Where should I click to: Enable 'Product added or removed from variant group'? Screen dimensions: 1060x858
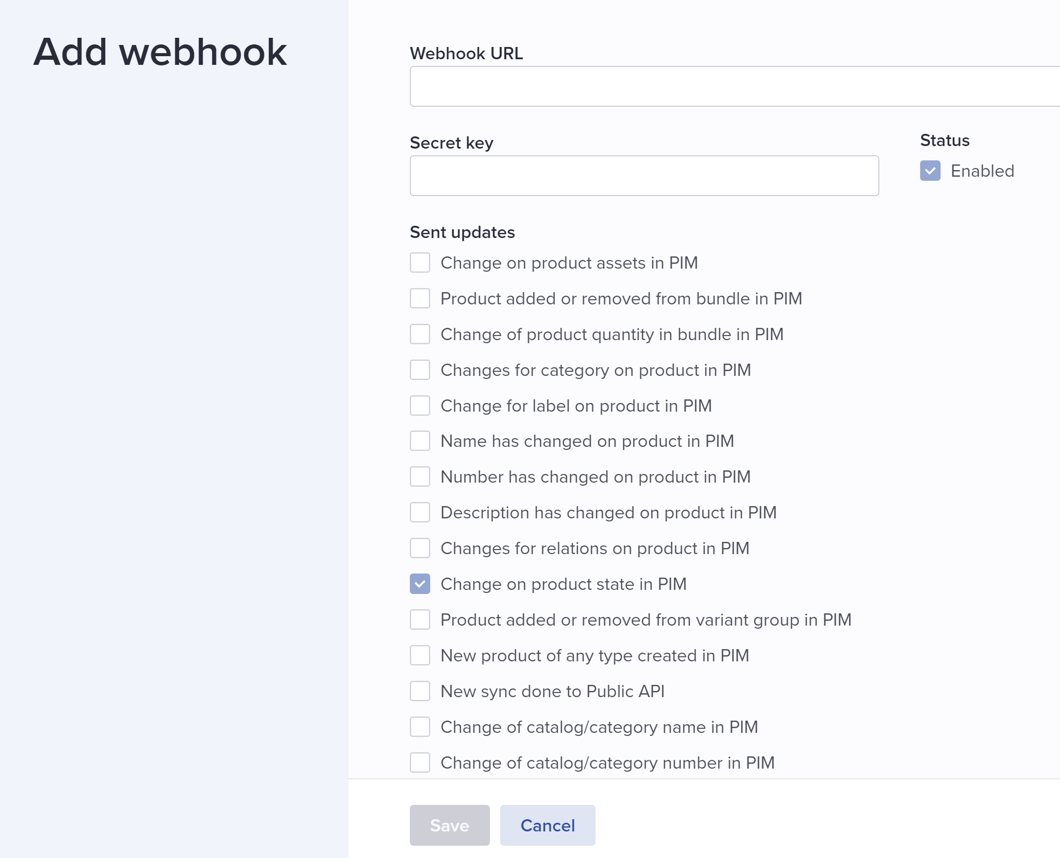(420, 619)
